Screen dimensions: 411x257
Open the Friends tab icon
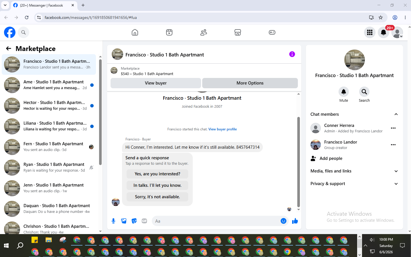pyautogui.click(x=204, y=32)
